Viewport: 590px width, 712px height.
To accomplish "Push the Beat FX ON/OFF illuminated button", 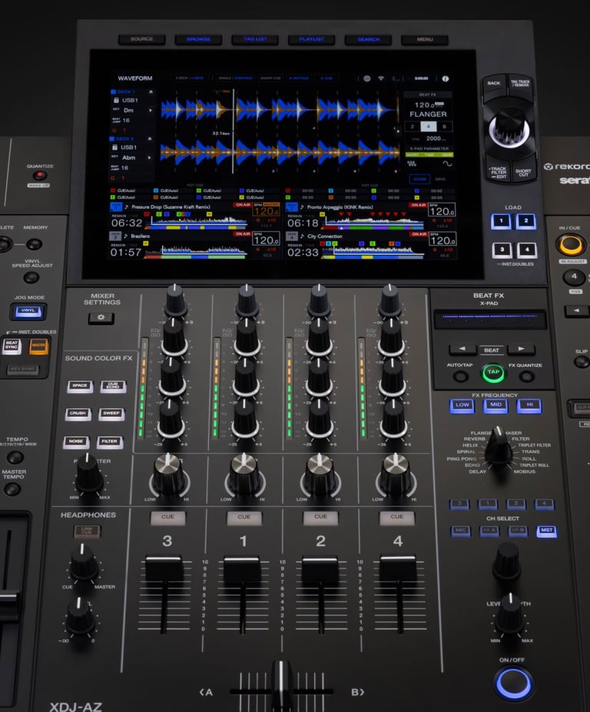I will (x=512, y=684).
